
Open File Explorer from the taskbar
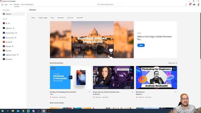click(13, 111)
